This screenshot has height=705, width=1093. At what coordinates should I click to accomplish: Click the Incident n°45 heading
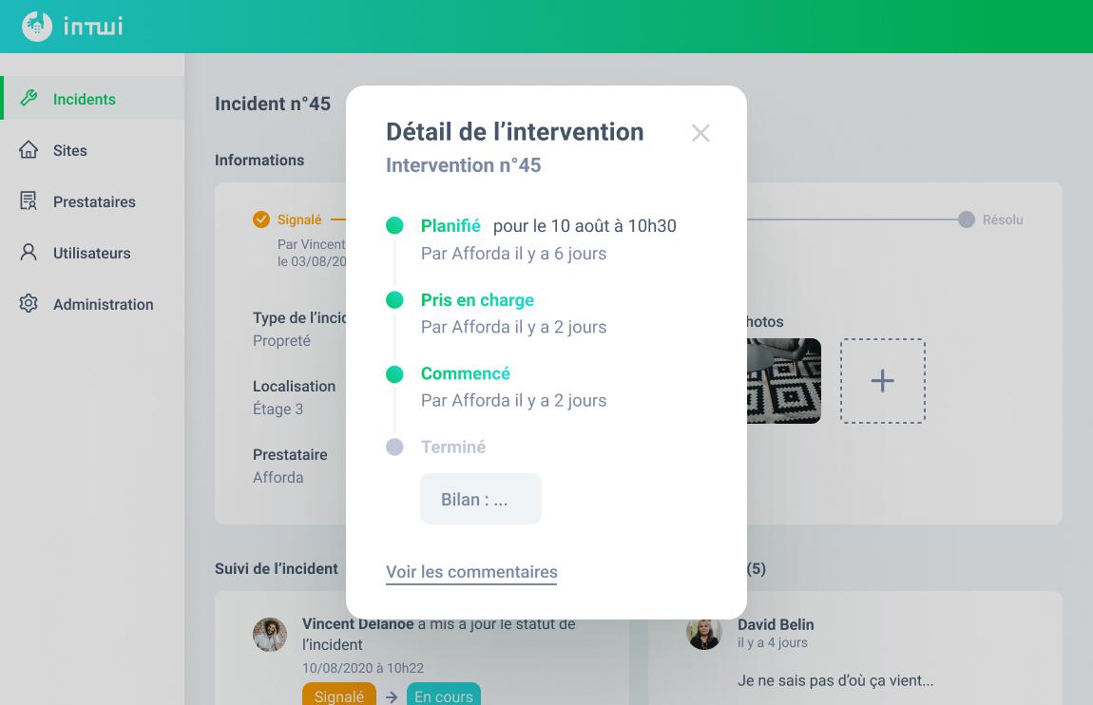pyautogui.click(x=273, y=104)
